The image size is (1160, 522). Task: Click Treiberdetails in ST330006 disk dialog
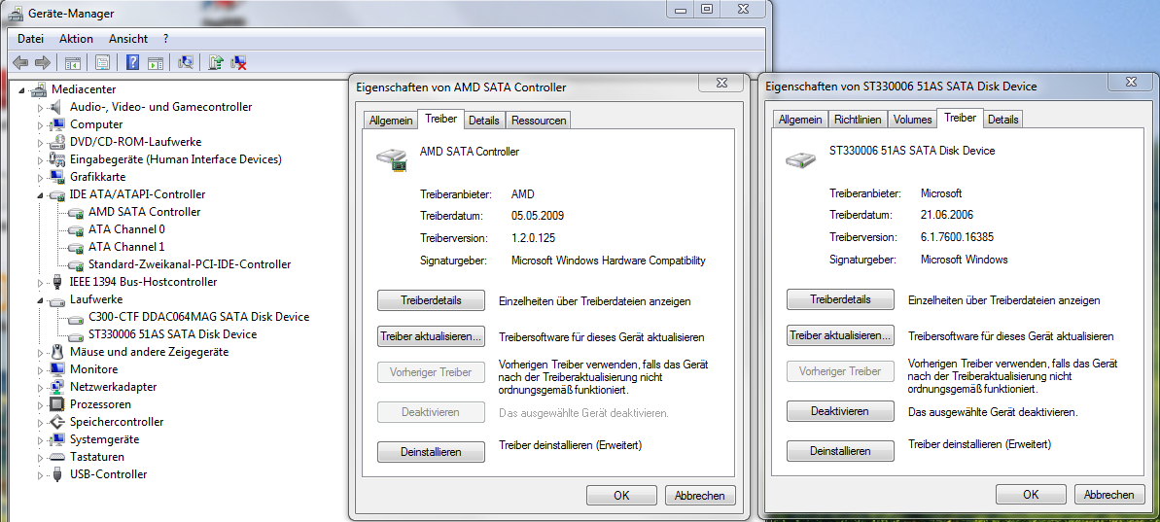[840, 299]
